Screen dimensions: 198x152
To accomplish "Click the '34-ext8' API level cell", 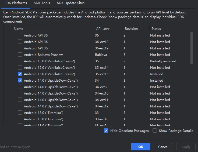I will coord(101,87).
